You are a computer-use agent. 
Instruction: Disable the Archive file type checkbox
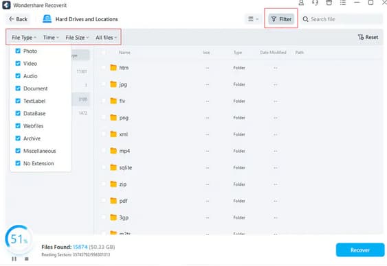point(18,138)
